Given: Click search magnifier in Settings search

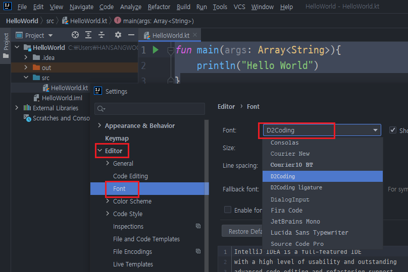Looking at the screenshot, I should pos(101,109).
